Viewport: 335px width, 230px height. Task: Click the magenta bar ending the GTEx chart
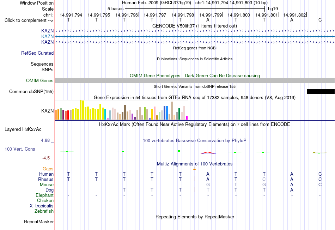(x=187, y=118)
